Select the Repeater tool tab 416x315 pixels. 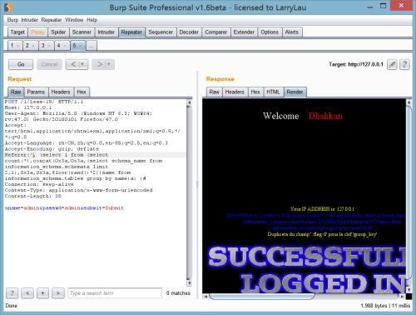[x=131, y=32]
